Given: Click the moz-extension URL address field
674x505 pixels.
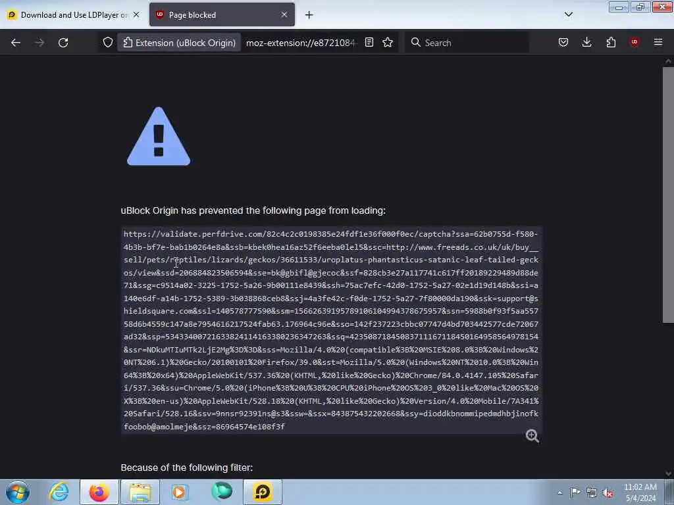Looking at the screenshot, I should pos(301,43).
